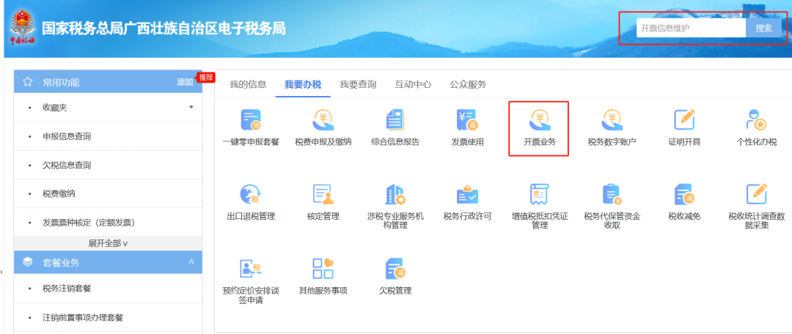
Task: Switch to 我要查询 tab
Action: tap(358, 85)
